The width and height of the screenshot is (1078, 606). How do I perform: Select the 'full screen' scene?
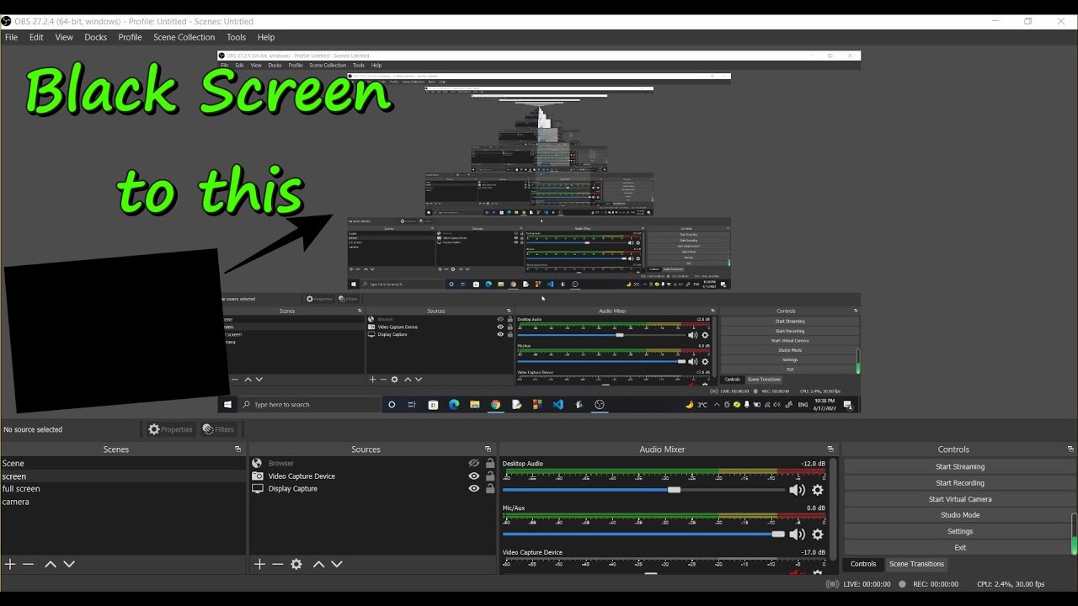(123, 489)
